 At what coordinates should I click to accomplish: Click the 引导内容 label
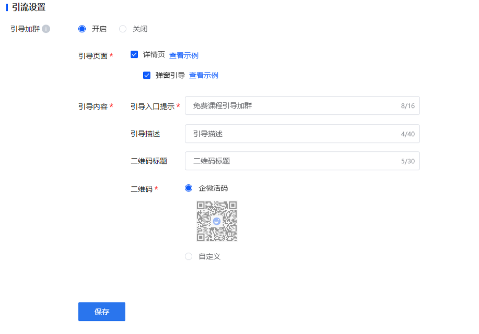93,106
